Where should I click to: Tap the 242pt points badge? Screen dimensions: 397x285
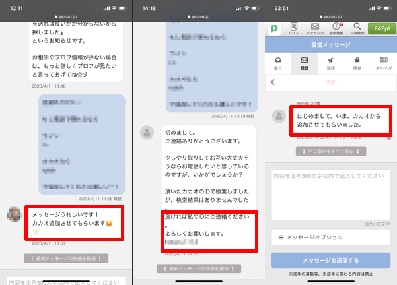click(382, 28)
